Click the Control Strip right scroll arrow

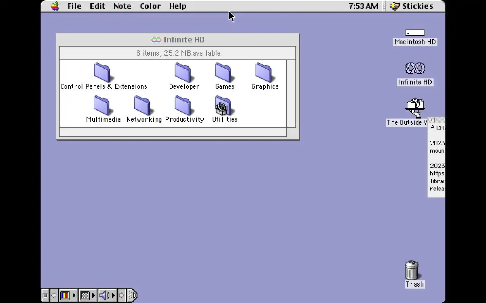click(x=121, y=295)
